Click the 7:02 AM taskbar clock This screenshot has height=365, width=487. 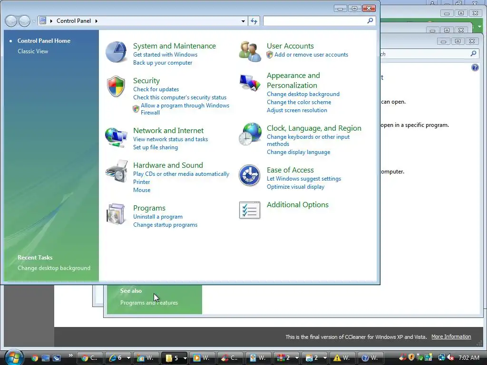468,357
